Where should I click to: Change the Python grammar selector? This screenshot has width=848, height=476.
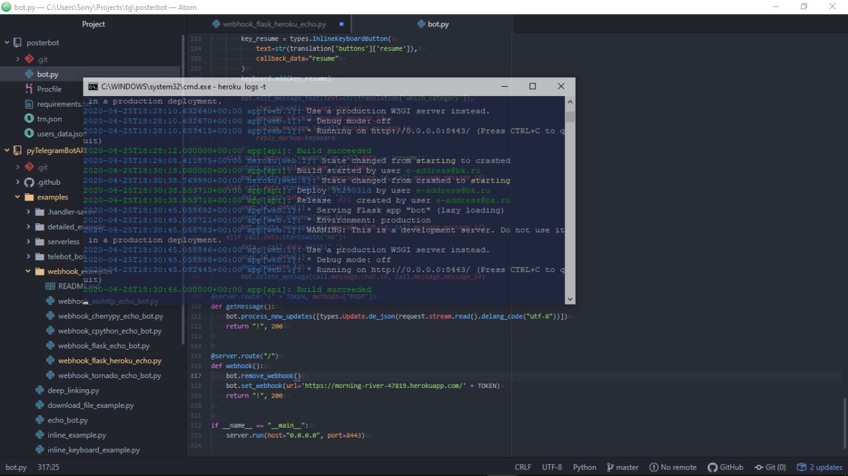pos(584,467)
